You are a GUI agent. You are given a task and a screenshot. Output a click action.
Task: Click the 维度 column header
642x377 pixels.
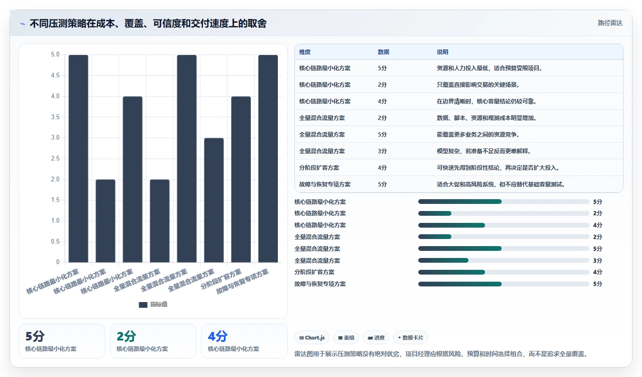click(305, 52)
